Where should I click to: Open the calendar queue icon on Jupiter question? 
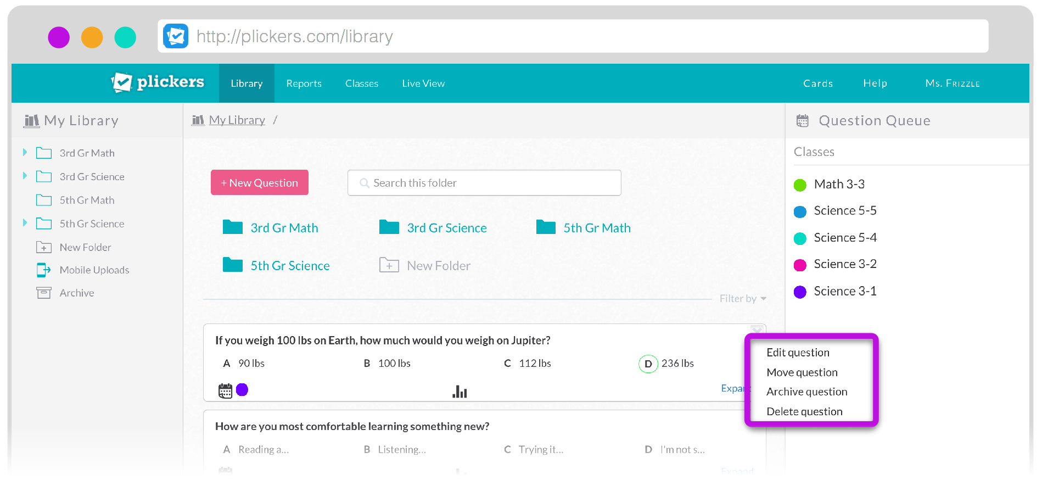pyautogui.click(x=225, y=390)
